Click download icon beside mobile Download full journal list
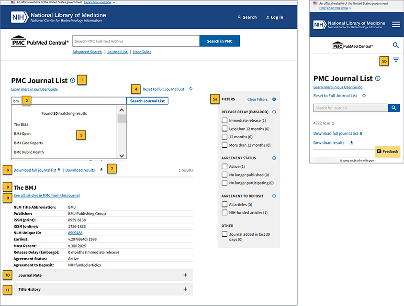Screen dimensions: 404x306 361,133
